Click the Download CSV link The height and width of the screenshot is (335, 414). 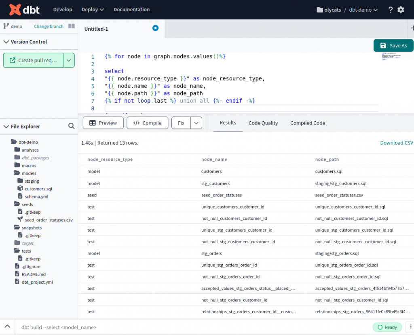click(396, 143)
